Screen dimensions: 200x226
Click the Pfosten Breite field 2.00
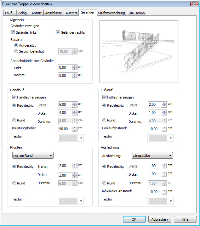pos(65,166)
